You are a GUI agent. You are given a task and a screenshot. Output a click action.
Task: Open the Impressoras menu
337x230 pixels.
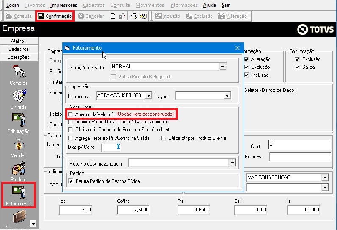[64, 5]
